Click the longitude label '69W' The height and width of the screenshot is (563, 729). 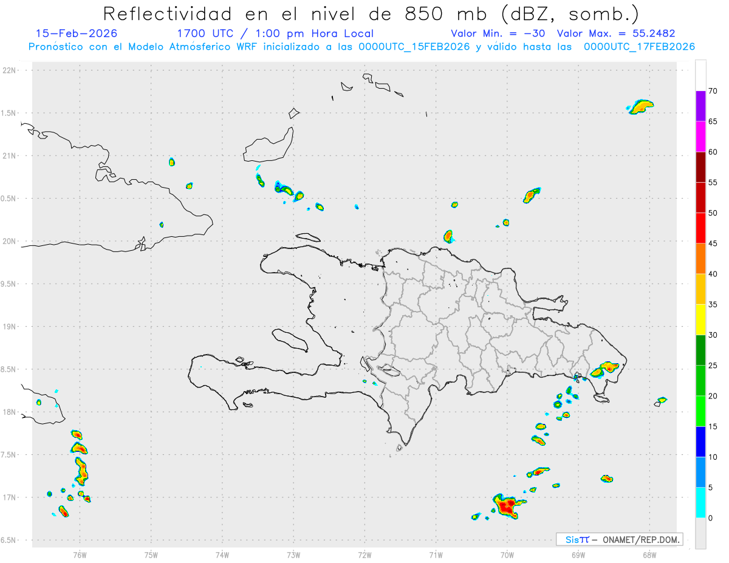[x=578, y=554]
